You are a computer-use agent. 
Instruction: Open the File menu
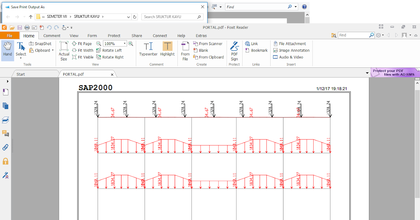(9, 36)
